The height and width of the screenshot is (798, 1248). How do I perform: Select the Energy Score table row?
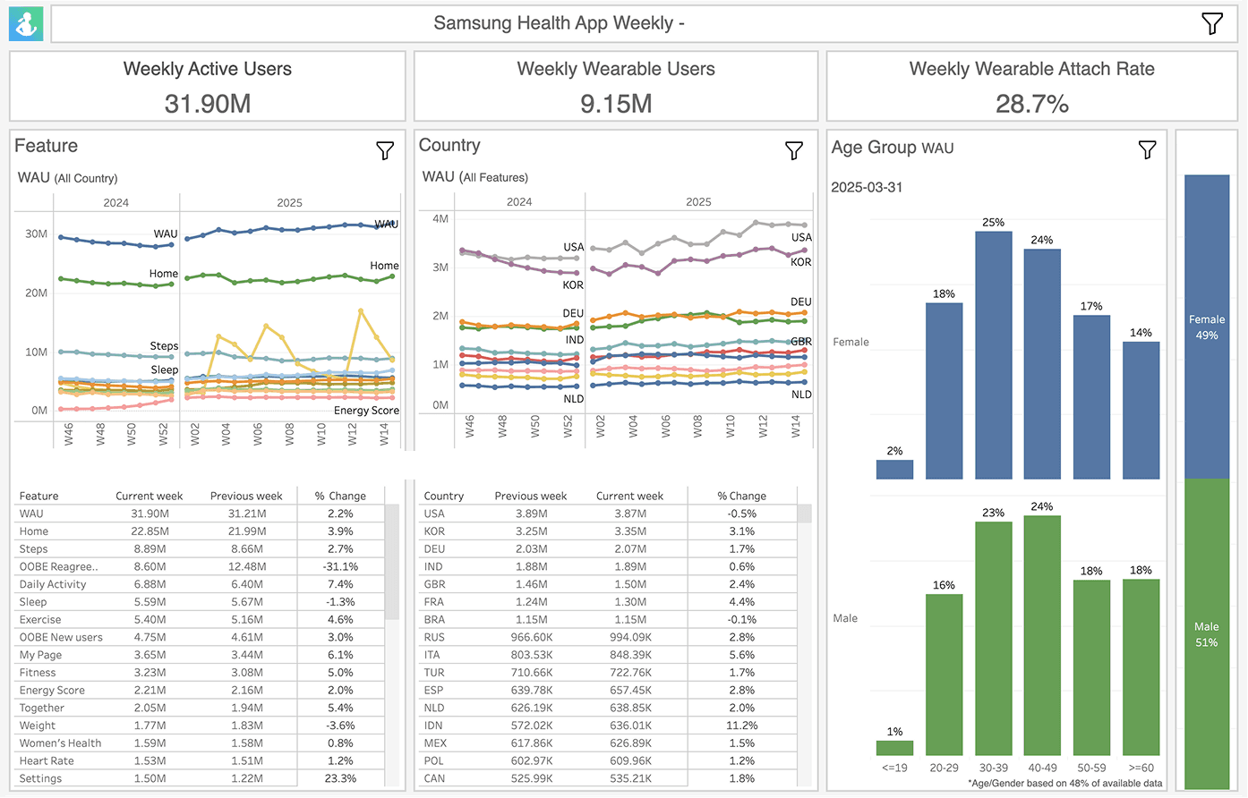tap(200, 691)
